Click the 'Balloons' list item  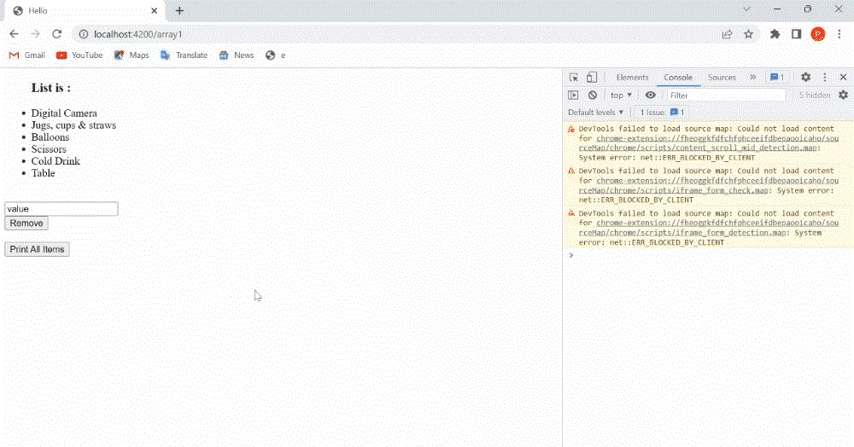pyautogui.click(x=50, y=137)
